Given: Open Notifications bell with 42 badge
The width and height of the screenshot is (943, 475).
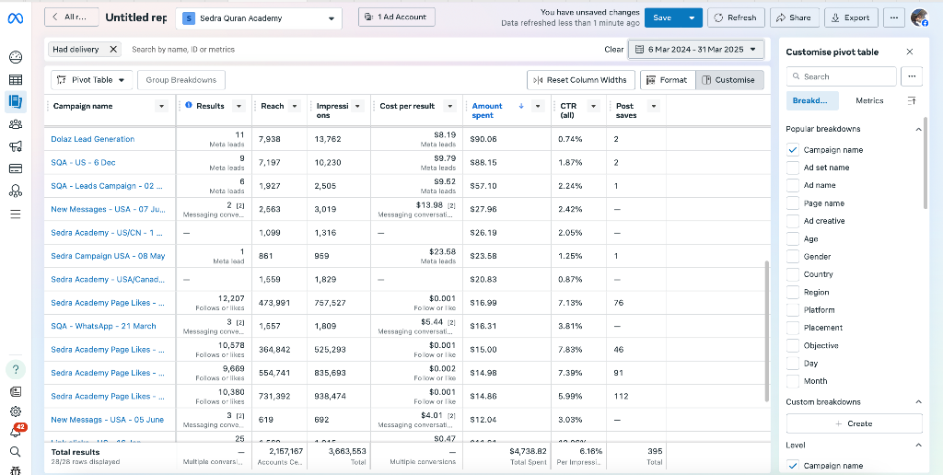Looking at the screenshot, I should pyautogui.click(x=17, y=431).
